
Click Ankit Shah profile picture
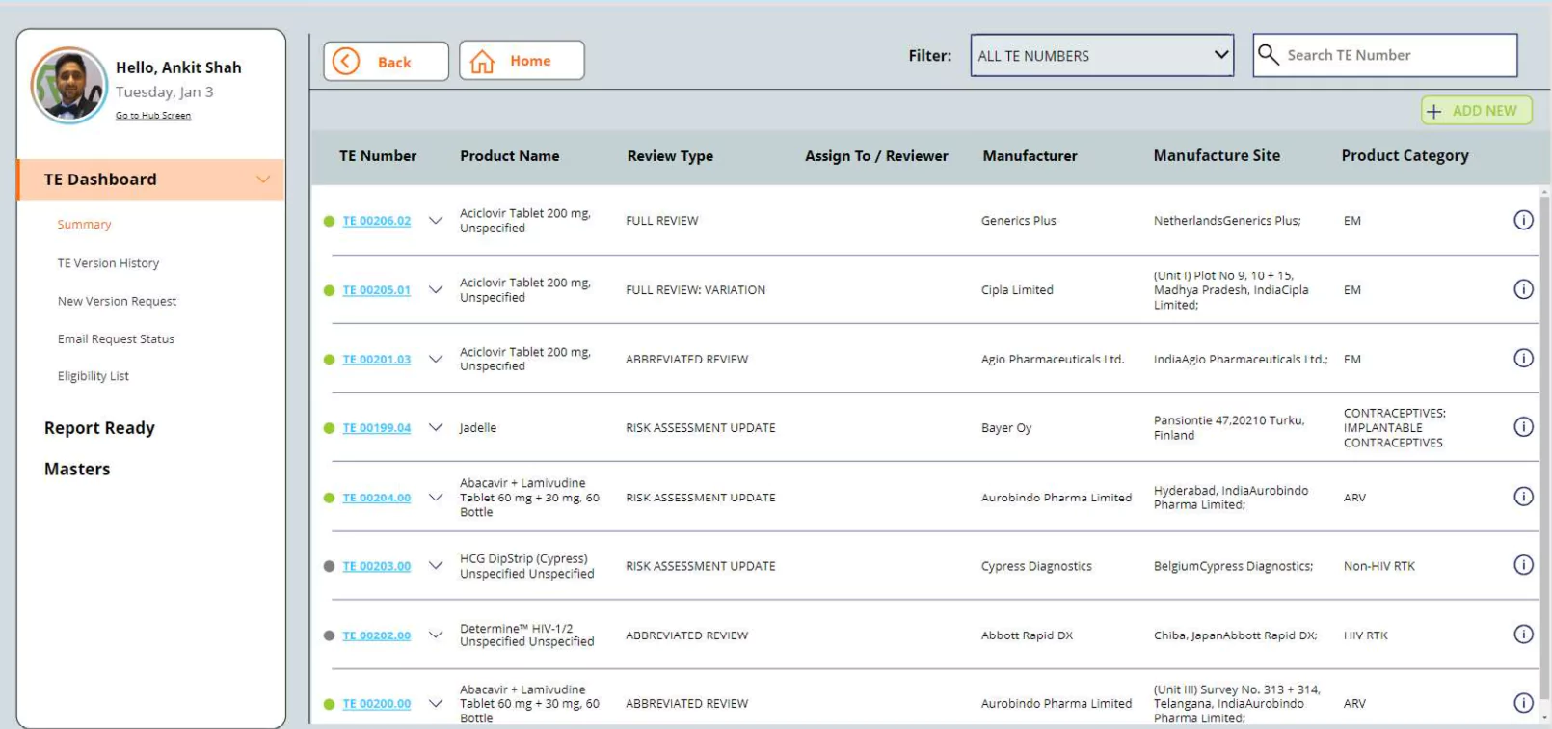pos(68,85)
